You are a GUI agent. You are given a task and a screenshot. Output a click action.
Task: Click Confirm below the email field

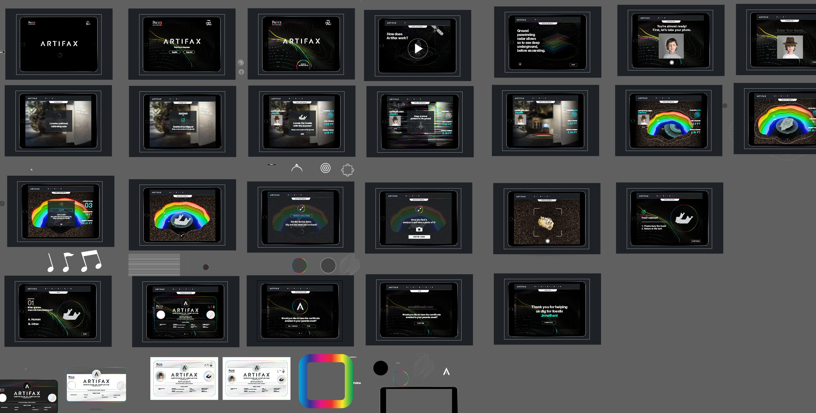coord(421,323)
